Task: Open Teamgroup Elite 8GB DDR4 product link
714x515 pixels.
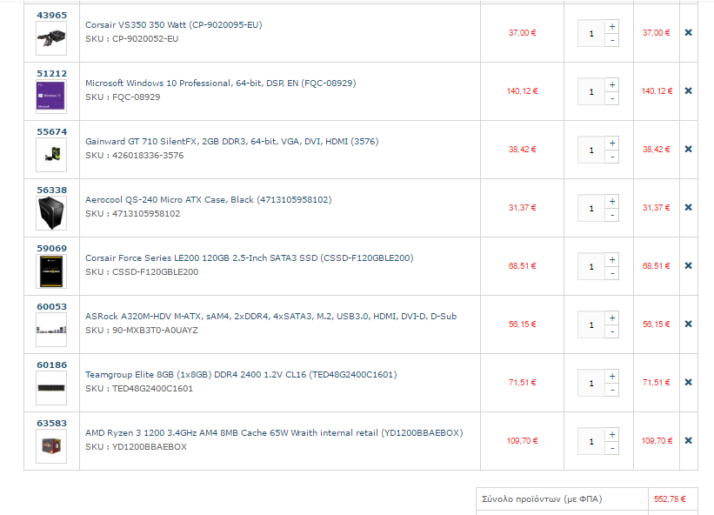Action: (241, 375)
